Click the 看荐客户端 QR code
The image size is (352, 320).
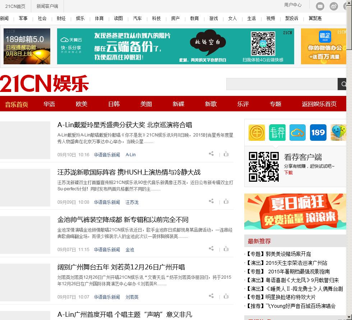point(264,167)
